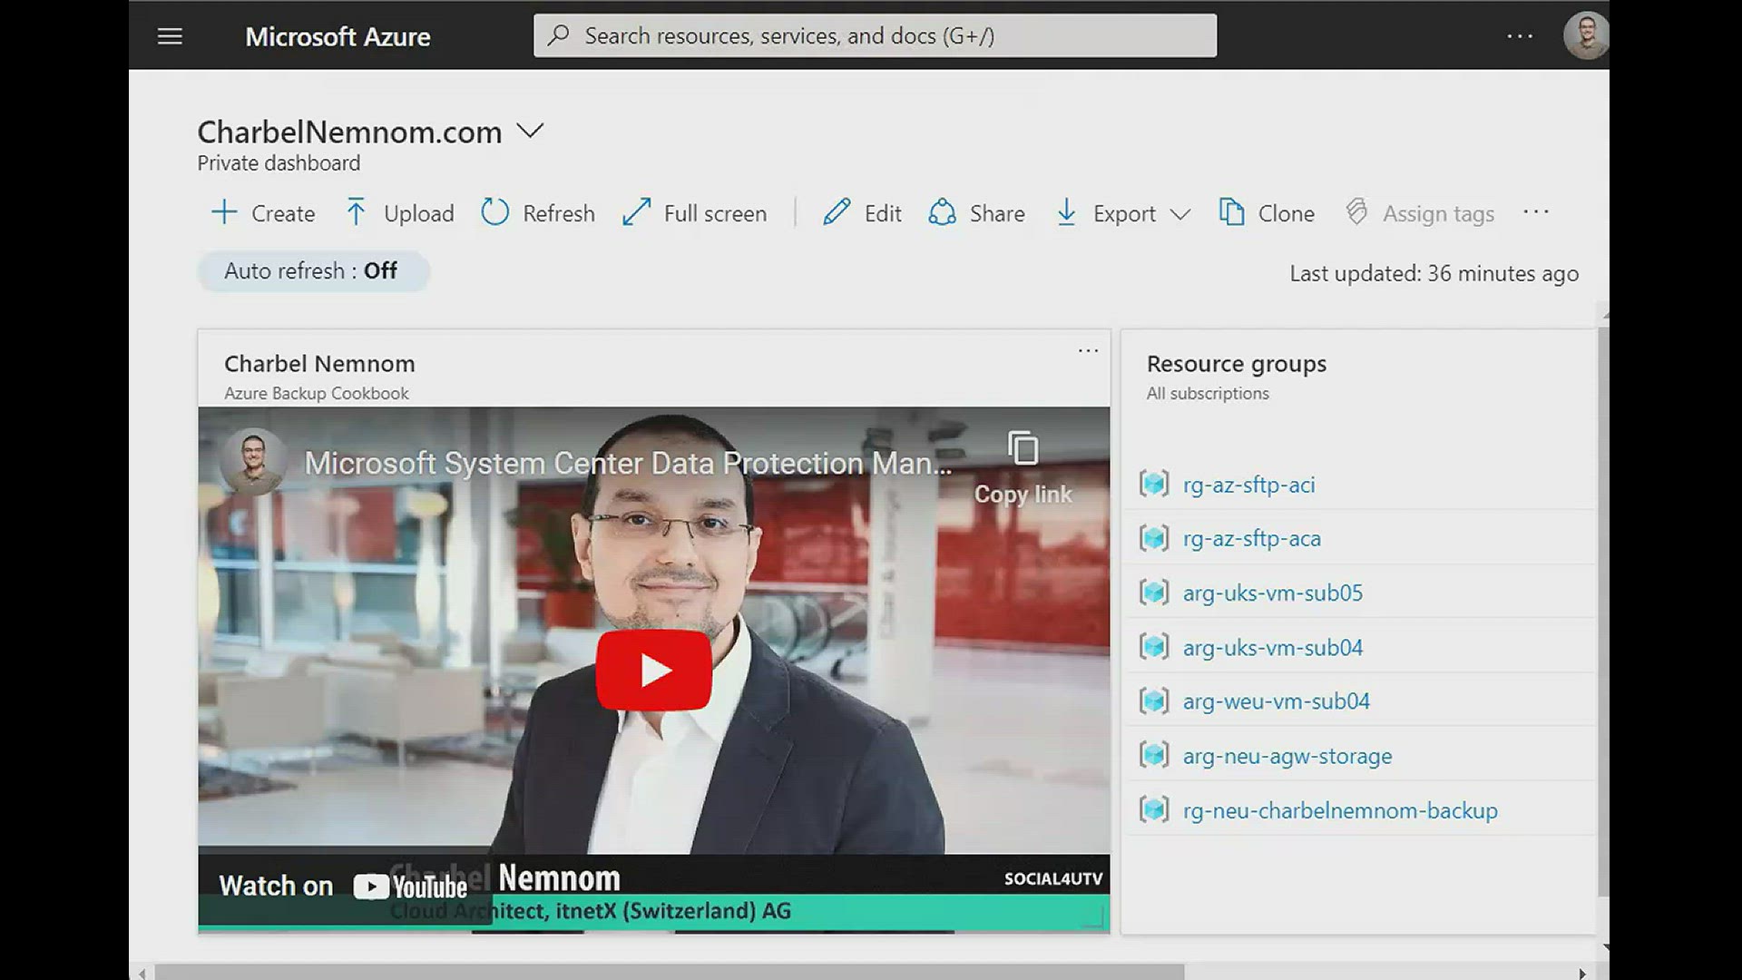
Task: Open resource group rg-az-sftp-aca
Action: [x=1251, y=538]
